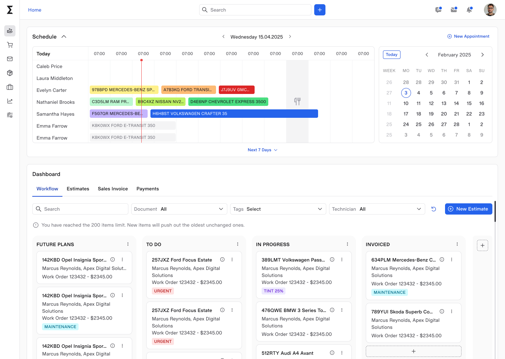This screenshot has width=505, height=359.
Task: Go to next schedule day
Action: 290,36
